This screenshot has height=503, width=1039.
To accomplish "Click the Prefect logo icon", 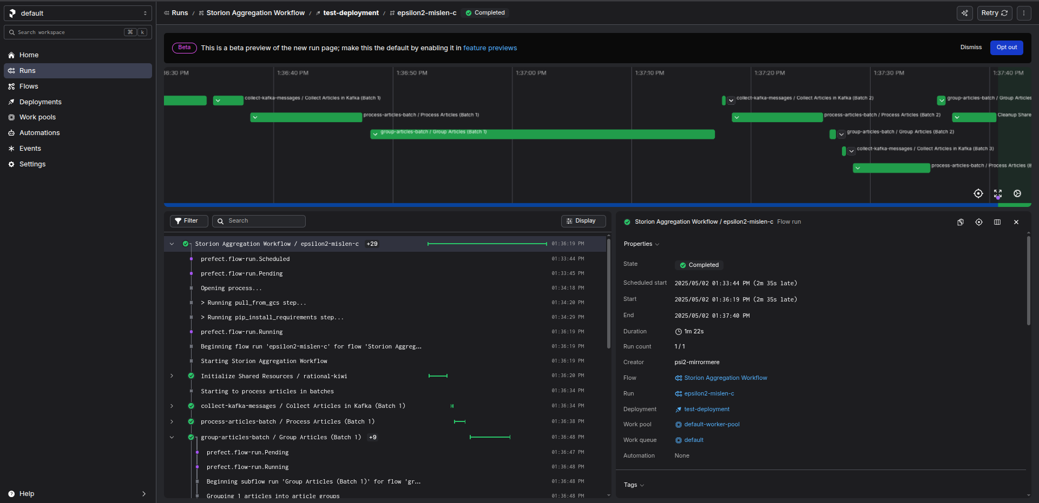I will coord(12,13).
